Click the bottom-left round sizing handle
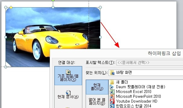Viewport: 183px width, 108px height. point(6,67)
